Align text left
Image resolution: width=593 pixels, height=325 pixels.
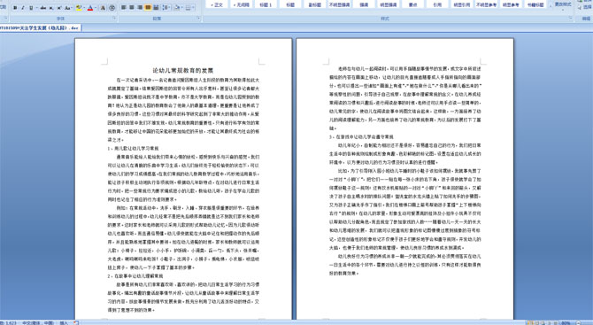click(124, 8)
